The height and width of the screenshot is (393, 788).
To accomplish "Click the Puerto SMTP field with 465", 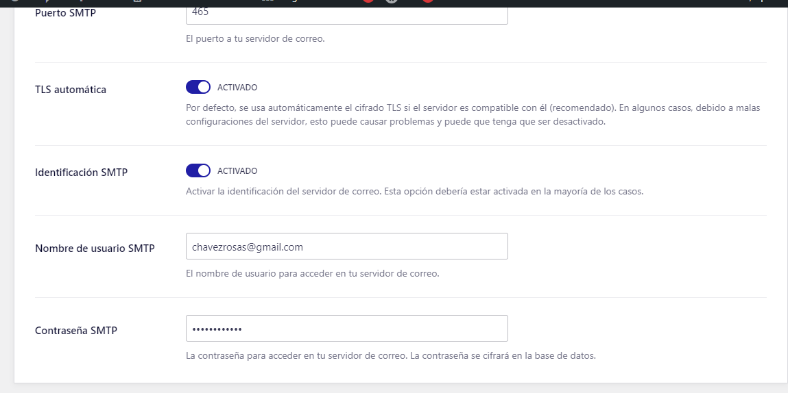I will [347, 15].
